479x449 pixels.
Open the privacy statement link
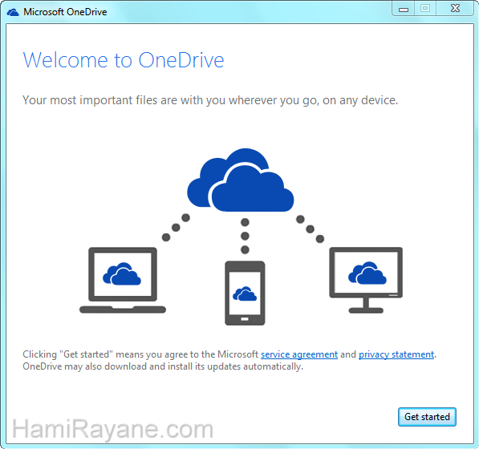(396, 354)
